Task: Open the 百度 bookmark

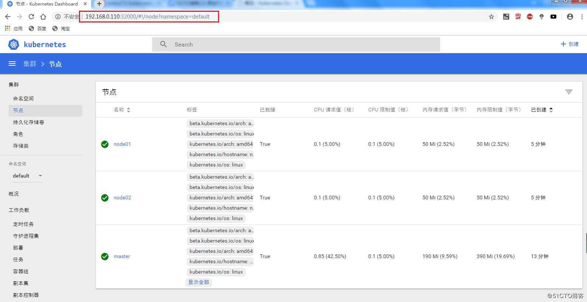Action: [x=37, y=28]
